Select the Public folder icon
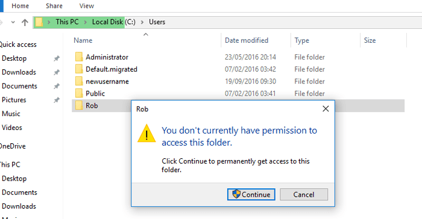The image size is (422, 219). click(79, 93)
